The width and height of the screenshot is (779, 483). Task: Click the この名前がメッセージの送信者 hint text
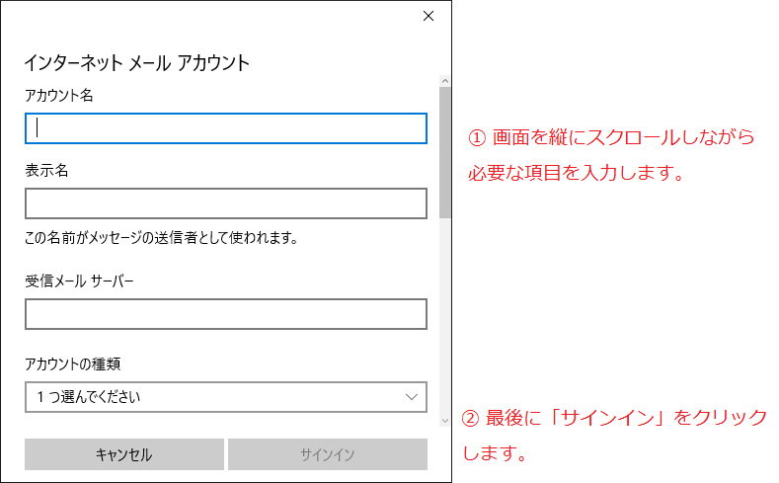click(x=162, y=238)
